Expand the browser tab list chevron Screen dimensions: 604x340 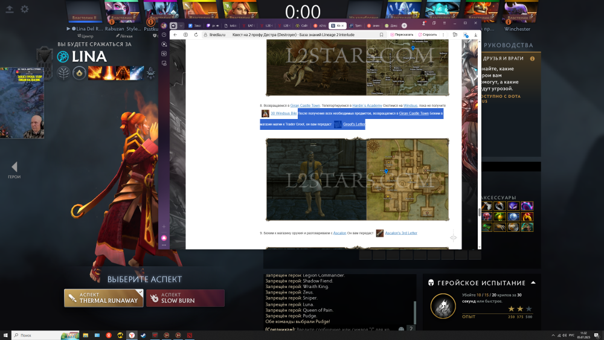pos(181,26)
